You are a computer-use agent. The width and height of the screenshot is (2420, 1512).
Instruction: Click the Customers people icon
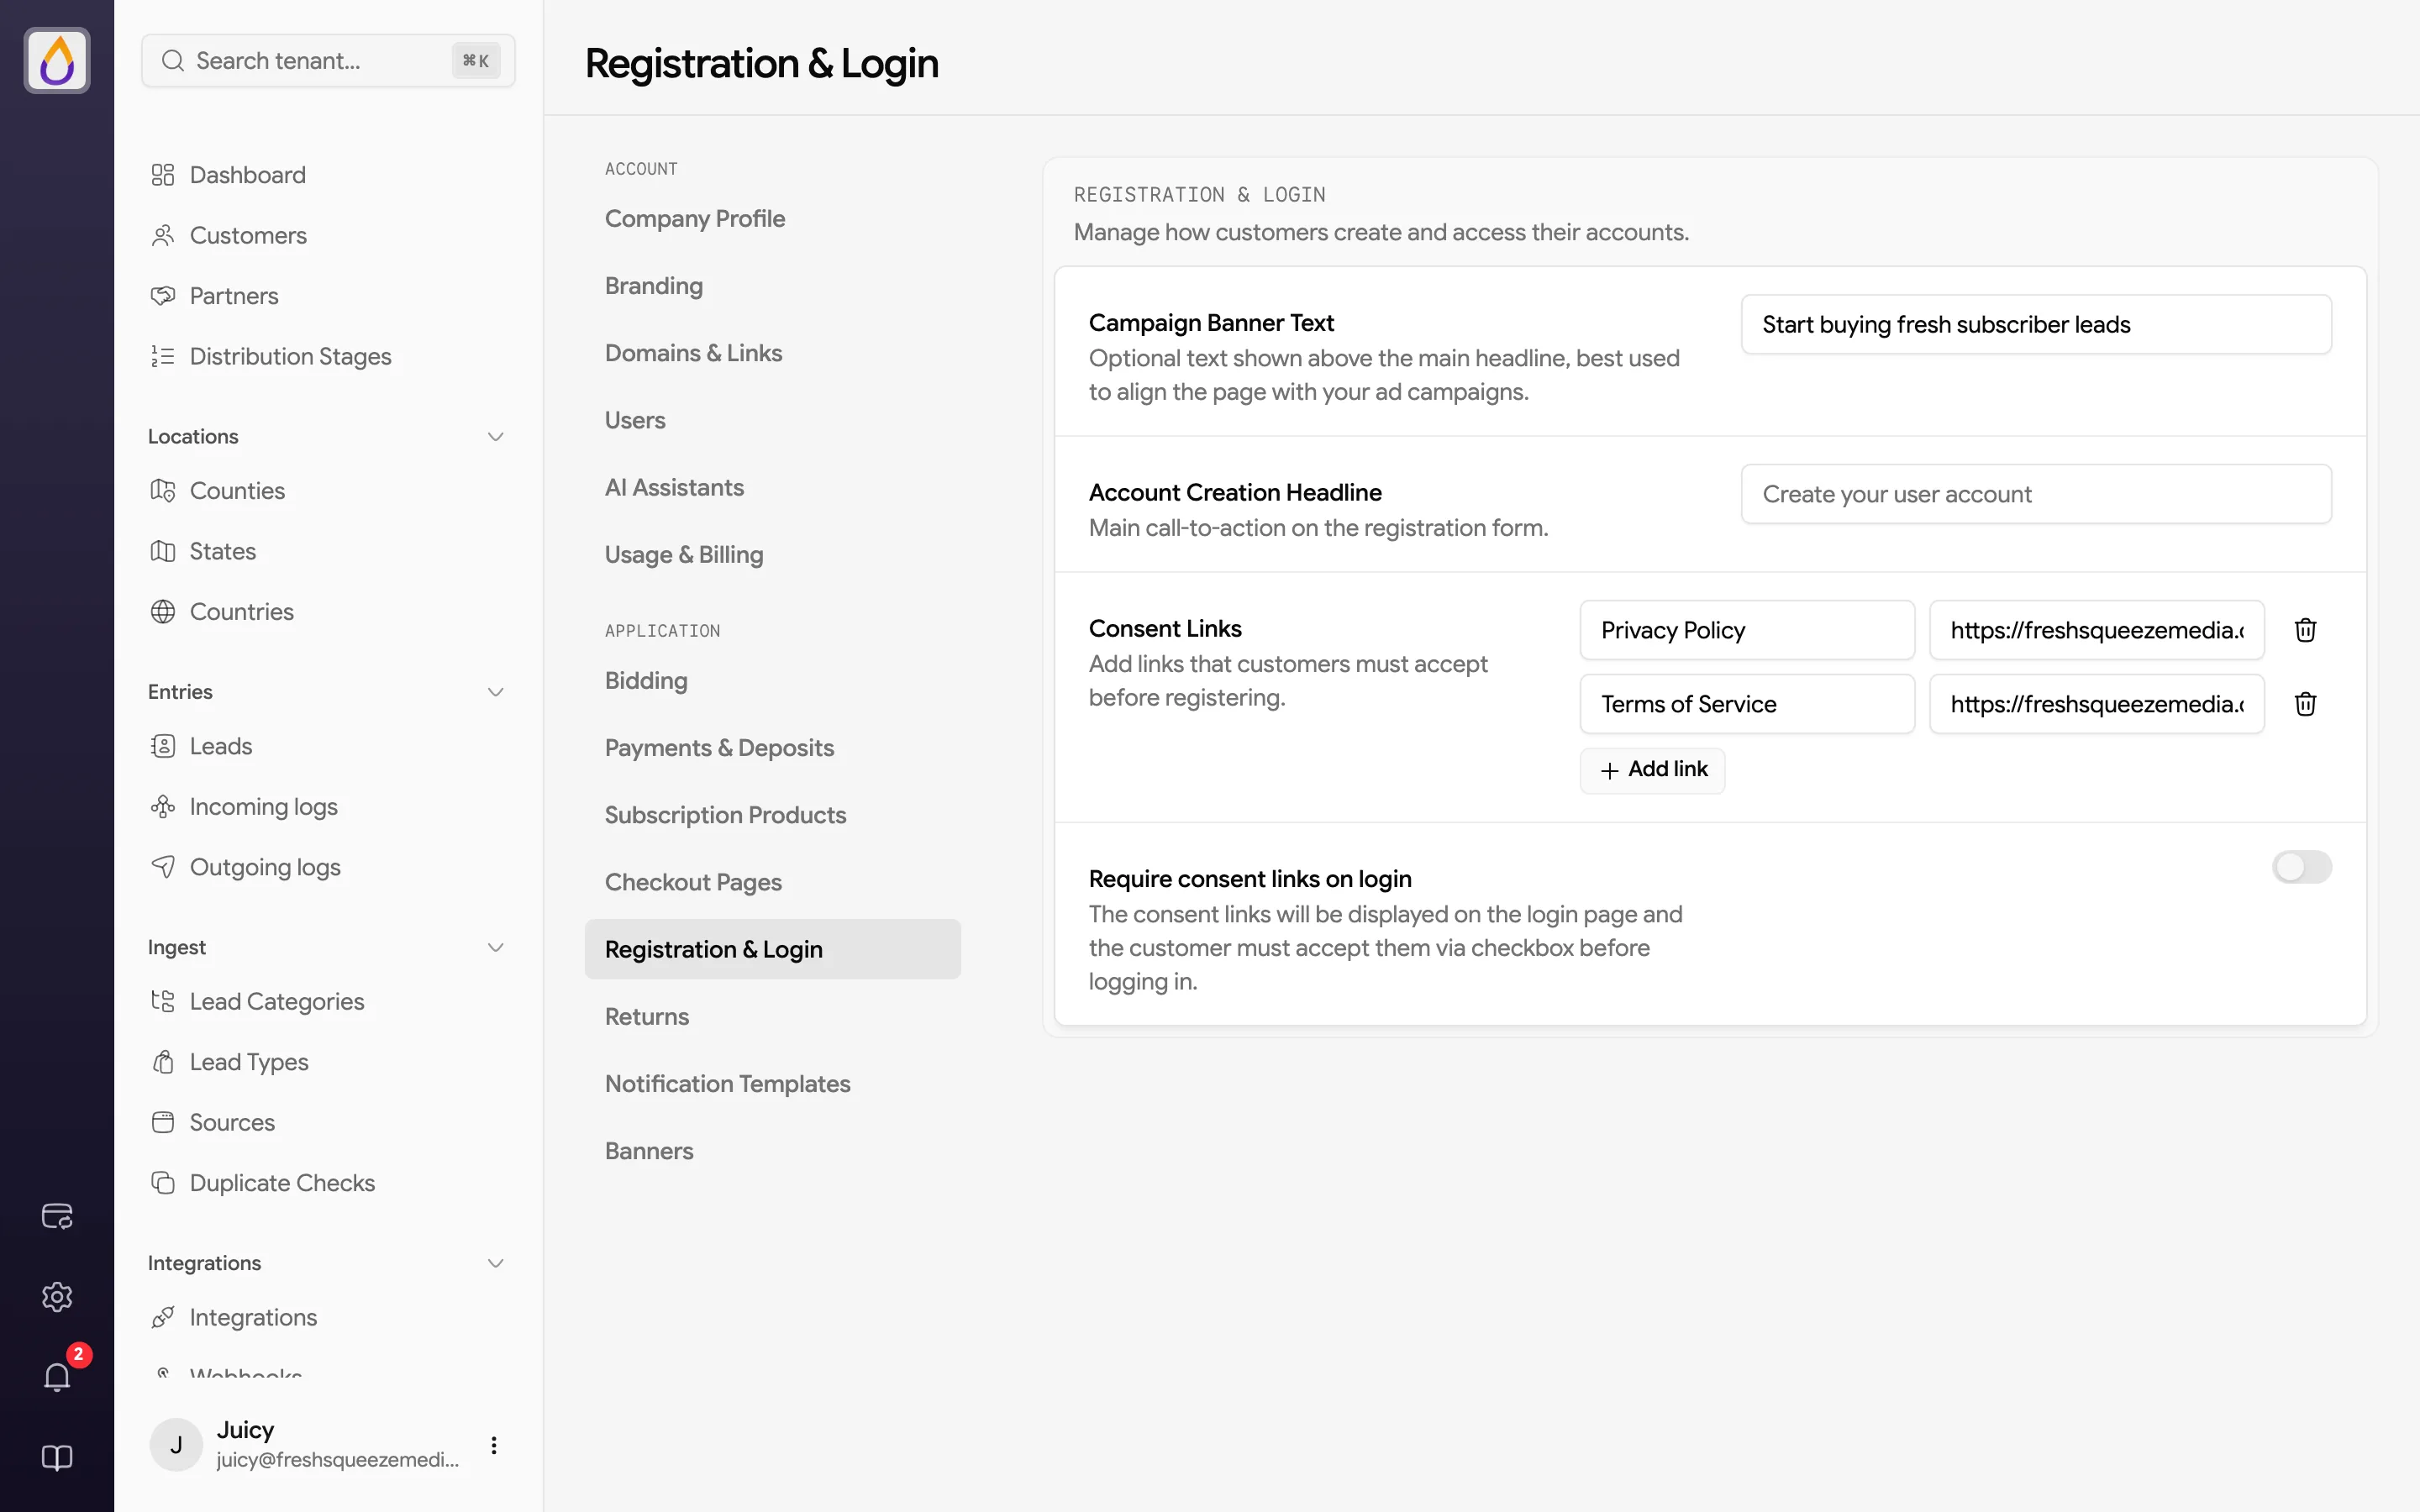point(163,235)
